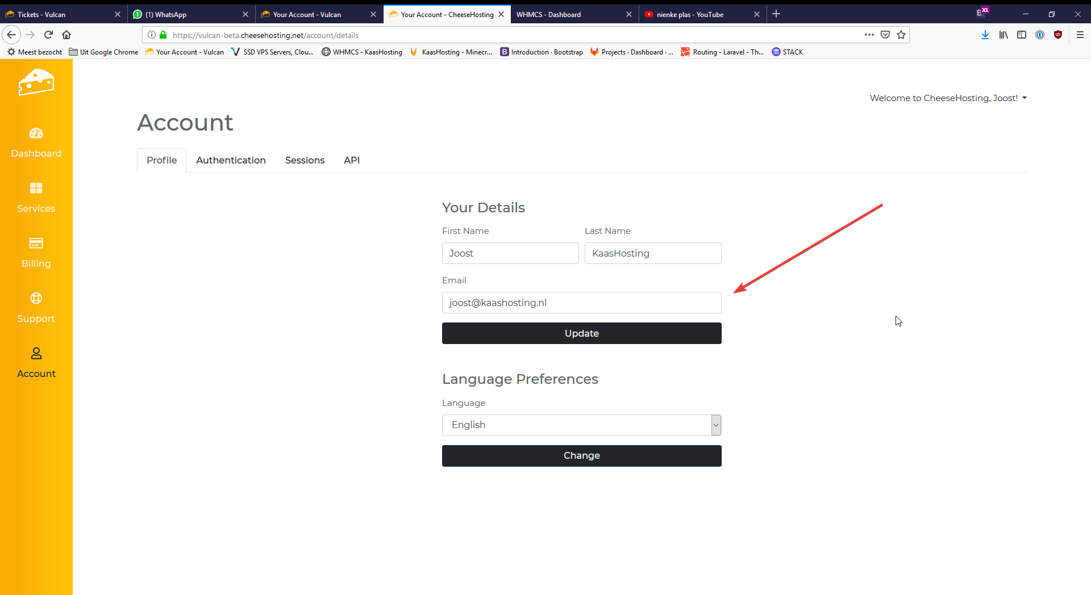This screenshot has height=595, width=1091.
Task: Bookmark this page with the star icon
Action: point(901,35)
